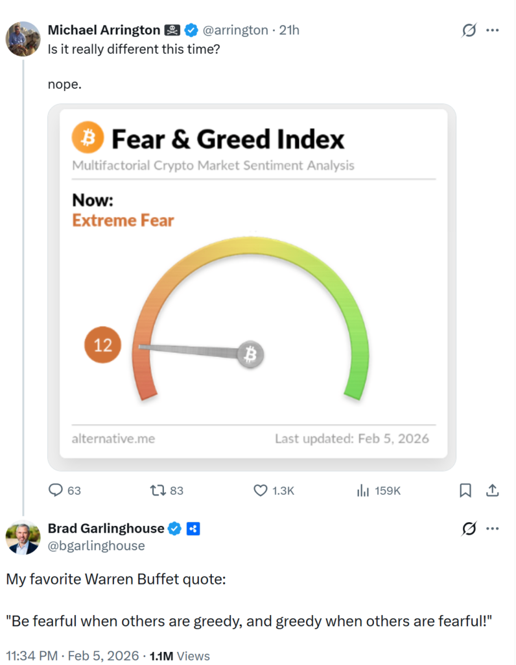This screenshot has width=516, height=665.
Task: Click the @bgarlinghouse handle
Action: 97,546
